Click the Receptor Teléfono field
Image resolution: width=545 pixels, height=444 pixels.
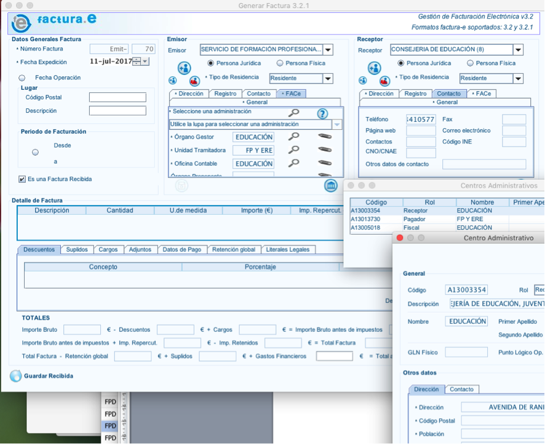pos(421,119)
